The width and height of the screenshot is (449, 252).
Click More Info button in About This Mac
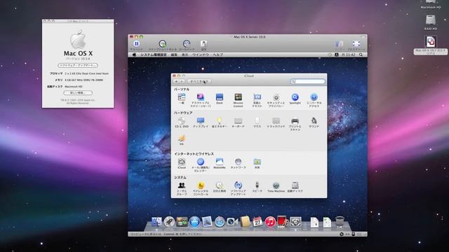tap(78, 93)
